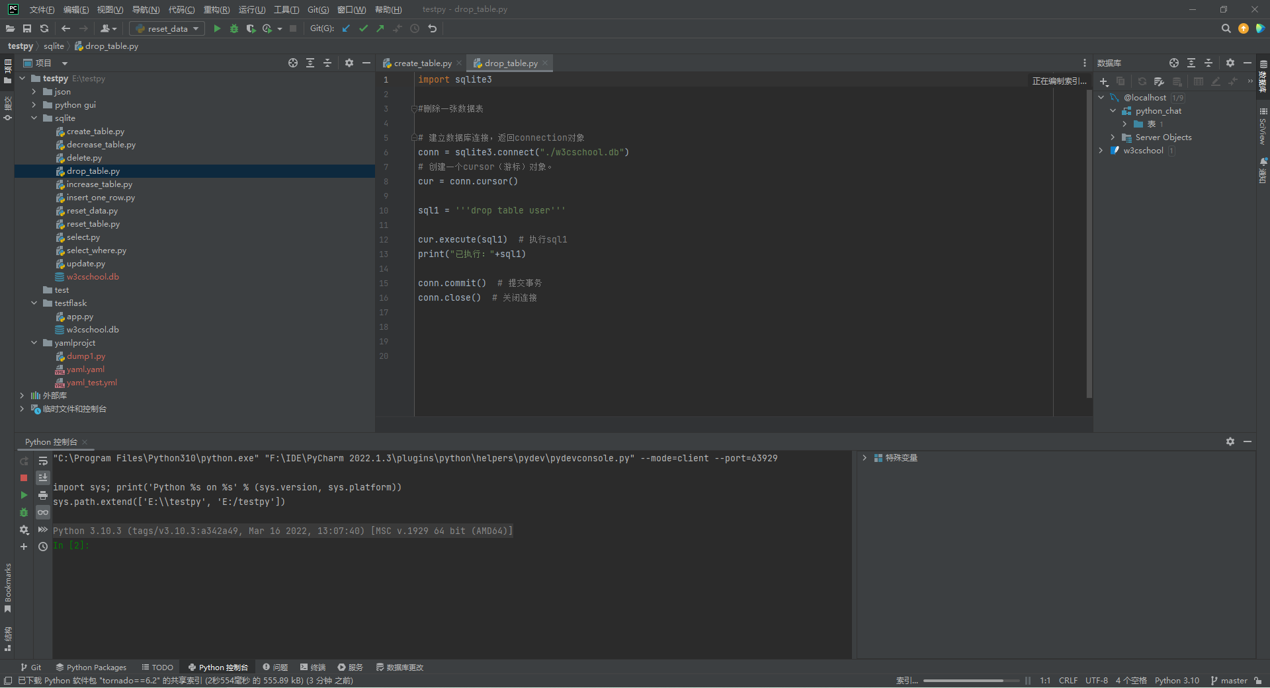Open the 重构(R) menu

click(216, 9)
